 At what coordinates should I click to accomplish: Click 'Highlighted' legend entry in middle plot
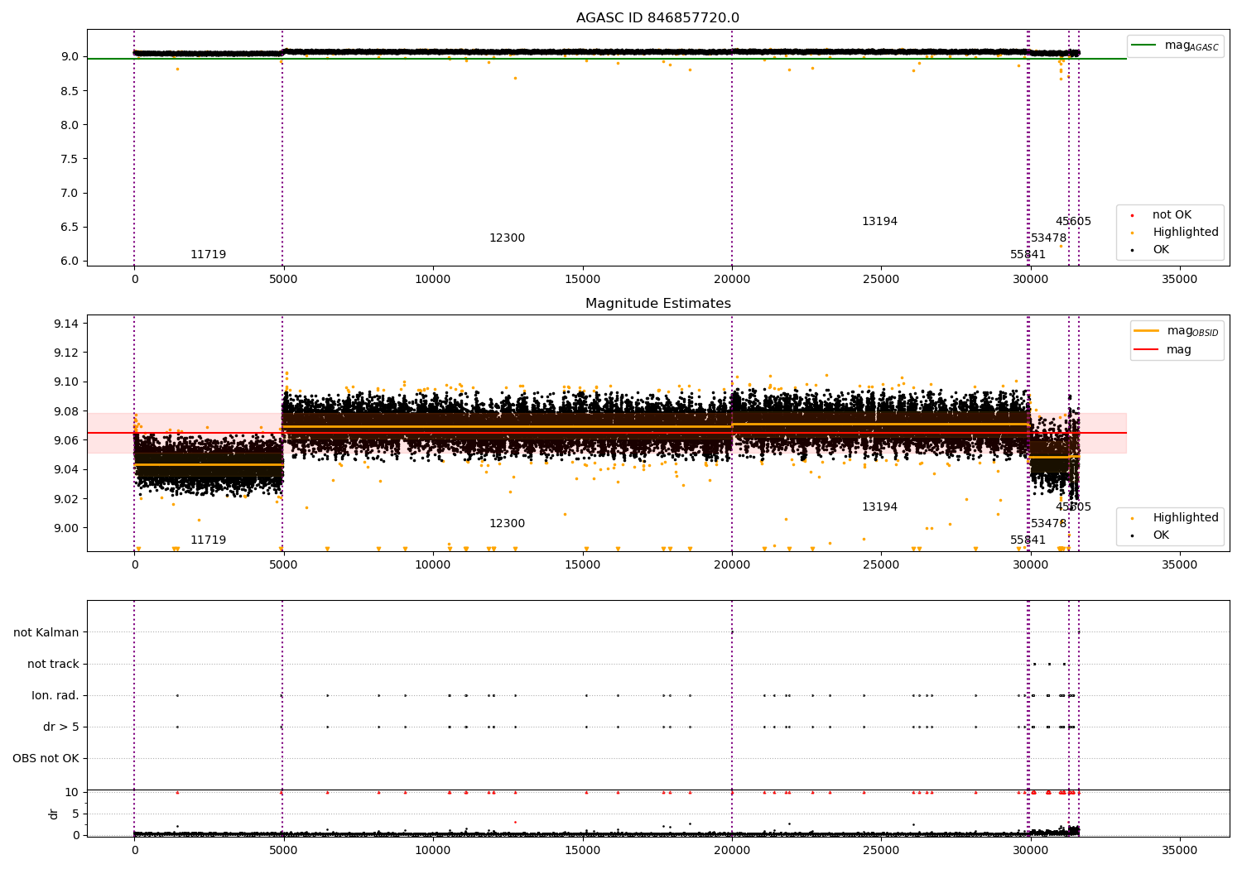pos(1176,518)
